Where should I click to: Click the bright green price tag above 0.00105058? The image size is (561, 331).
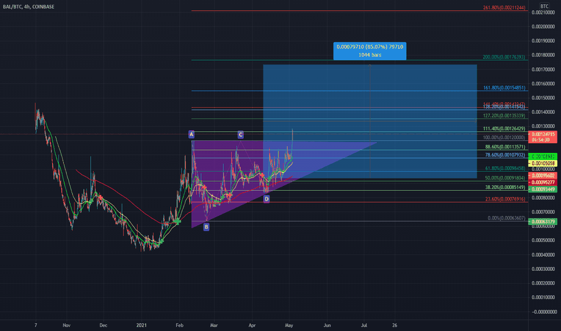coord(542,156)
